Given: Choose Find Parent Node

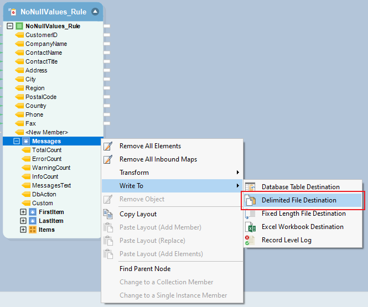Looking at the screenshot, I should (x=172, y=269).
